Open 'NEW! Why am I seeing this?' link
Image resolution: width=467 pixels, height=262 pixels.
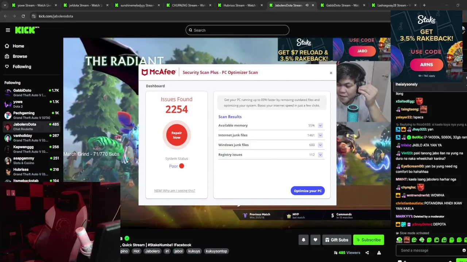pos(174,191)
